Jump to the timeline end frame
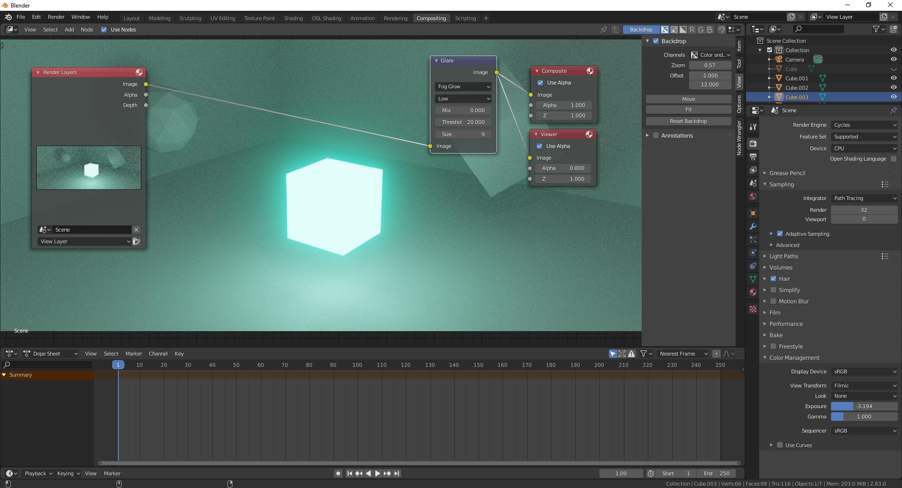The image size is (902, 488). coord(397,473)
